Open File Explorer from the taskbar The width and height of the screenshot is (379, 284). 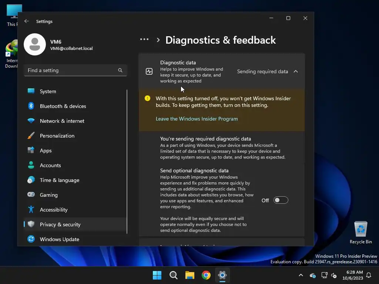pos(190,275)
